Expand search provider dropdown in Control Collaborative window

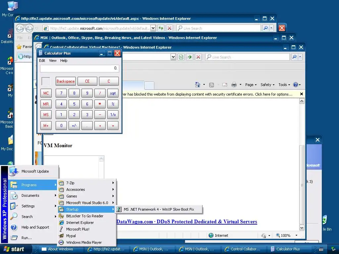[300, 57]
